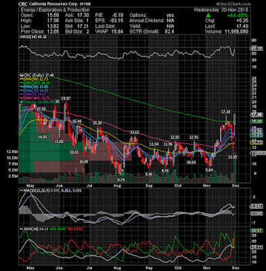Click the Bid price 17.21
Viewport: 266px width, 271px height.
click(83, 26)
